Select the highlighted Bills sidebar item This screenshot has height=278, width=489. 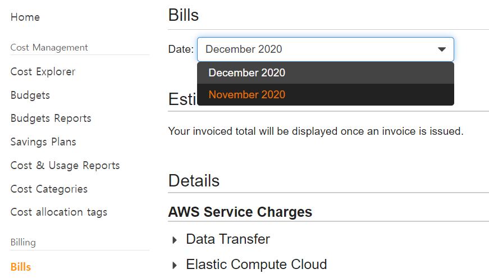[21, 267]
